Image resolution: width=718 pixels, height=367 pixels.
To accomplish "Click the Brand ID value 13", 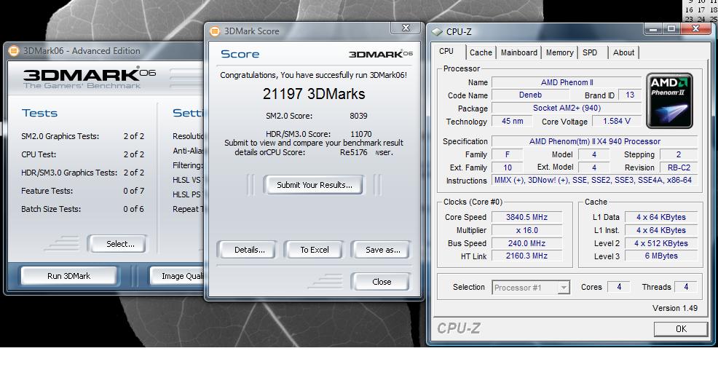I will point(630,95).
